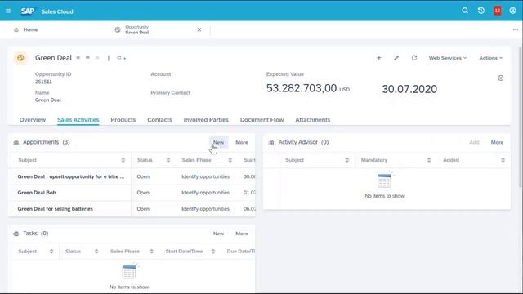The height and width of the screenshot is (294, 523).
Task: Switch to the Document Flow tab
Action: click(261, 120)
